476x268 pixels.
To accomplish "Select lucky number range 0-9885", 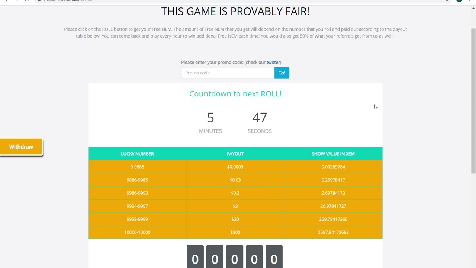I will click(x=137, y=167).
